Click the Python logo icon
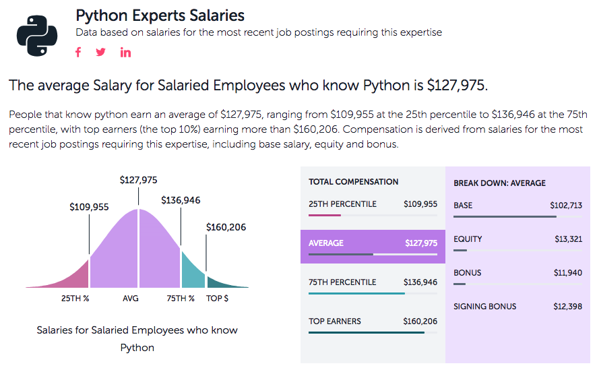 click(x=38, y=34)
